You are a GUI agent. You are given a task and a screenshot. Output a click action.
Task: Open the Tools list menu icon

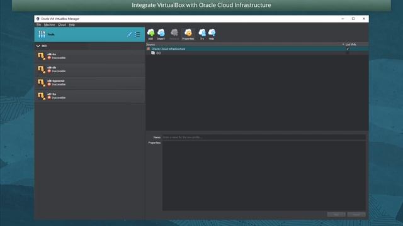(x=137, y=35)
